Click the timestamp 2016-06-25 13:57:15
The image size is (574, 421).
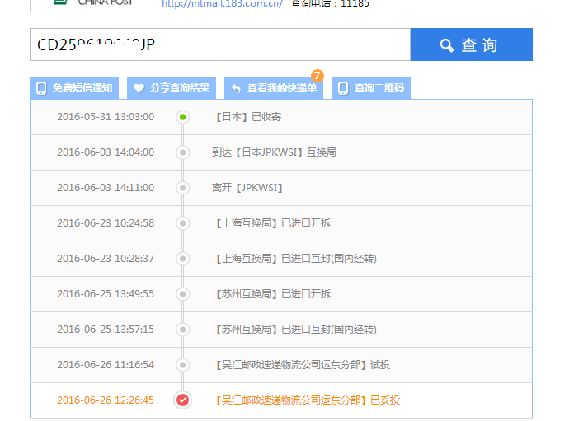[x=106, y=330]
